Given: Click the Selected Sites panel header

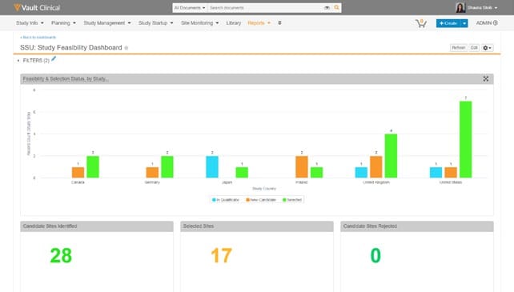Looking at the screenshot, I should [x=257, y=226].
